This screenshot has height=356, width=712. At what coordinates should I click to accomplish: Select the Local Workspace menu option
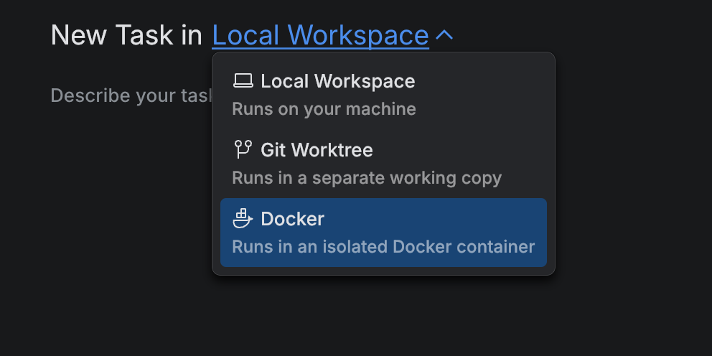383,95
